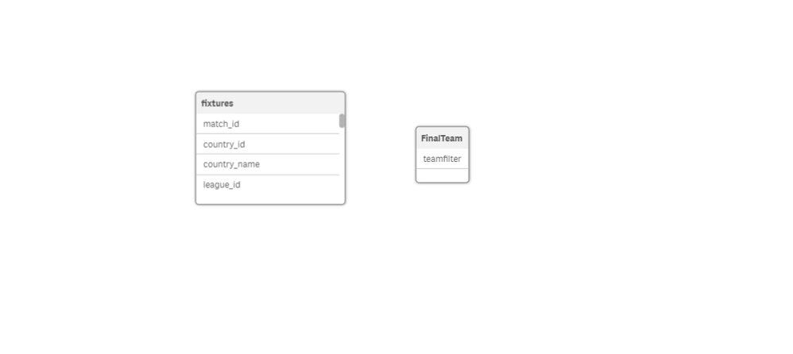This screenshot has width=793, height=354.
Task: Select the league_id field row
Action: click(x=268, y=185)
